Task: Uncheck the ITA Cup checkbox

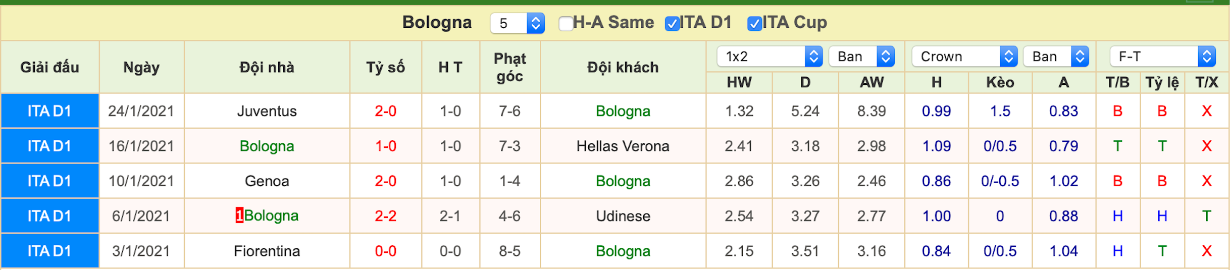Action: pyautogui.click(x=754, y=23)
